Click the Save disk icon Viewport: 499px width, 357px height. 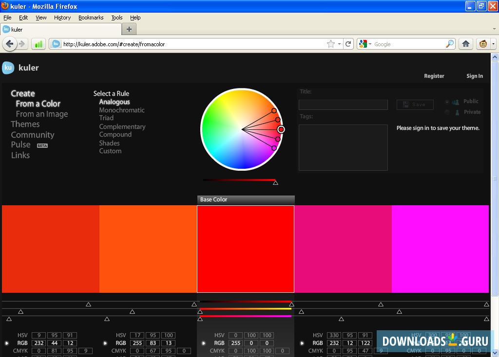point(406,104)
